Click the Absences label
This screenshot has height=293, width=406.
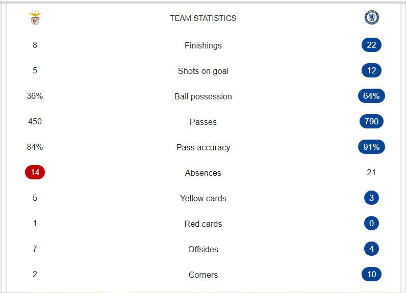point(203,173)
